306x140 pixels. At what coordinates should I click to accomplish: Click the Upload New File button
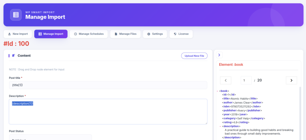[x=194, y=56]
